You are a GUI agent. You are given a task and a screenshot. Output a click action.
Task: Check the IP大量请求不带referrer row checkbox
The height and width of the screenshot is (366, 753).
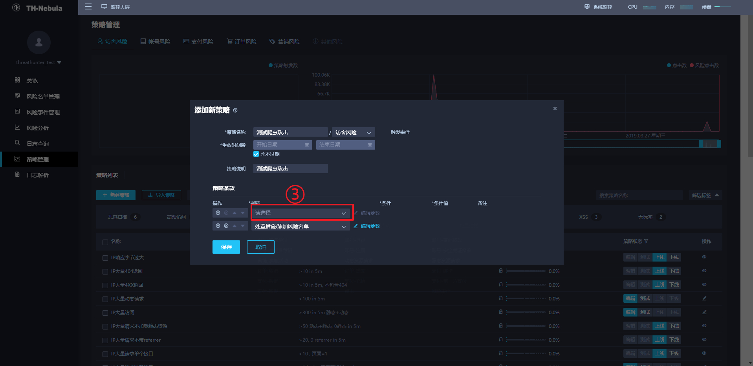click(105, 340)
